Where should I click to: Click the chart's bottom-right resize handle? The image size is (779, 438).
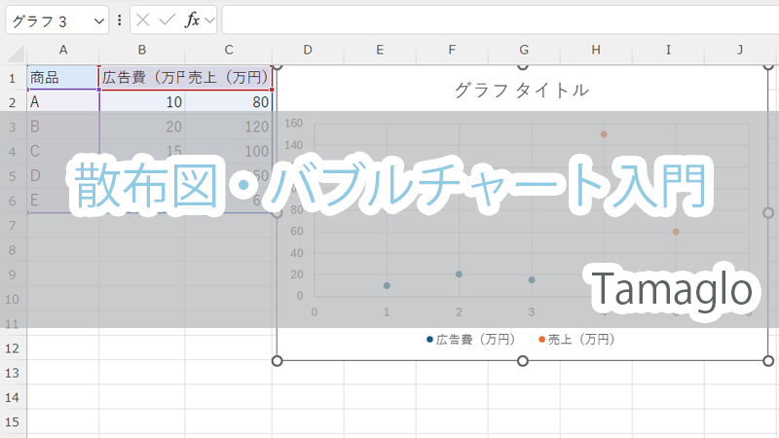767,361
